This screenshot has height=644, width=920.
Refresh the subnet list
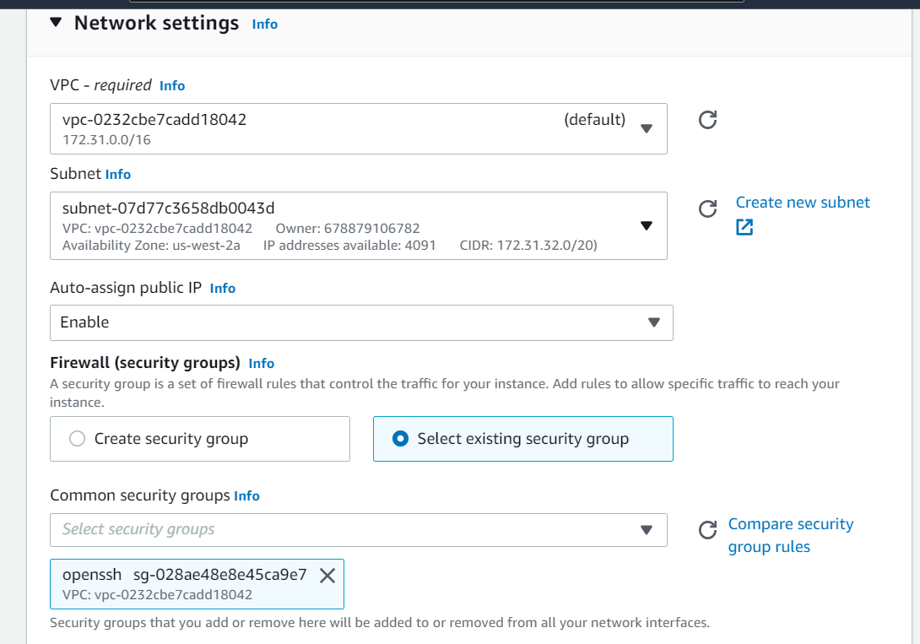coord(707,208)
